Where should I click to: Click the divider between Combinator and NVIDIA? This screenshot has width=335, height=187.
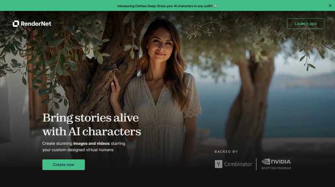tap(256, 164)
